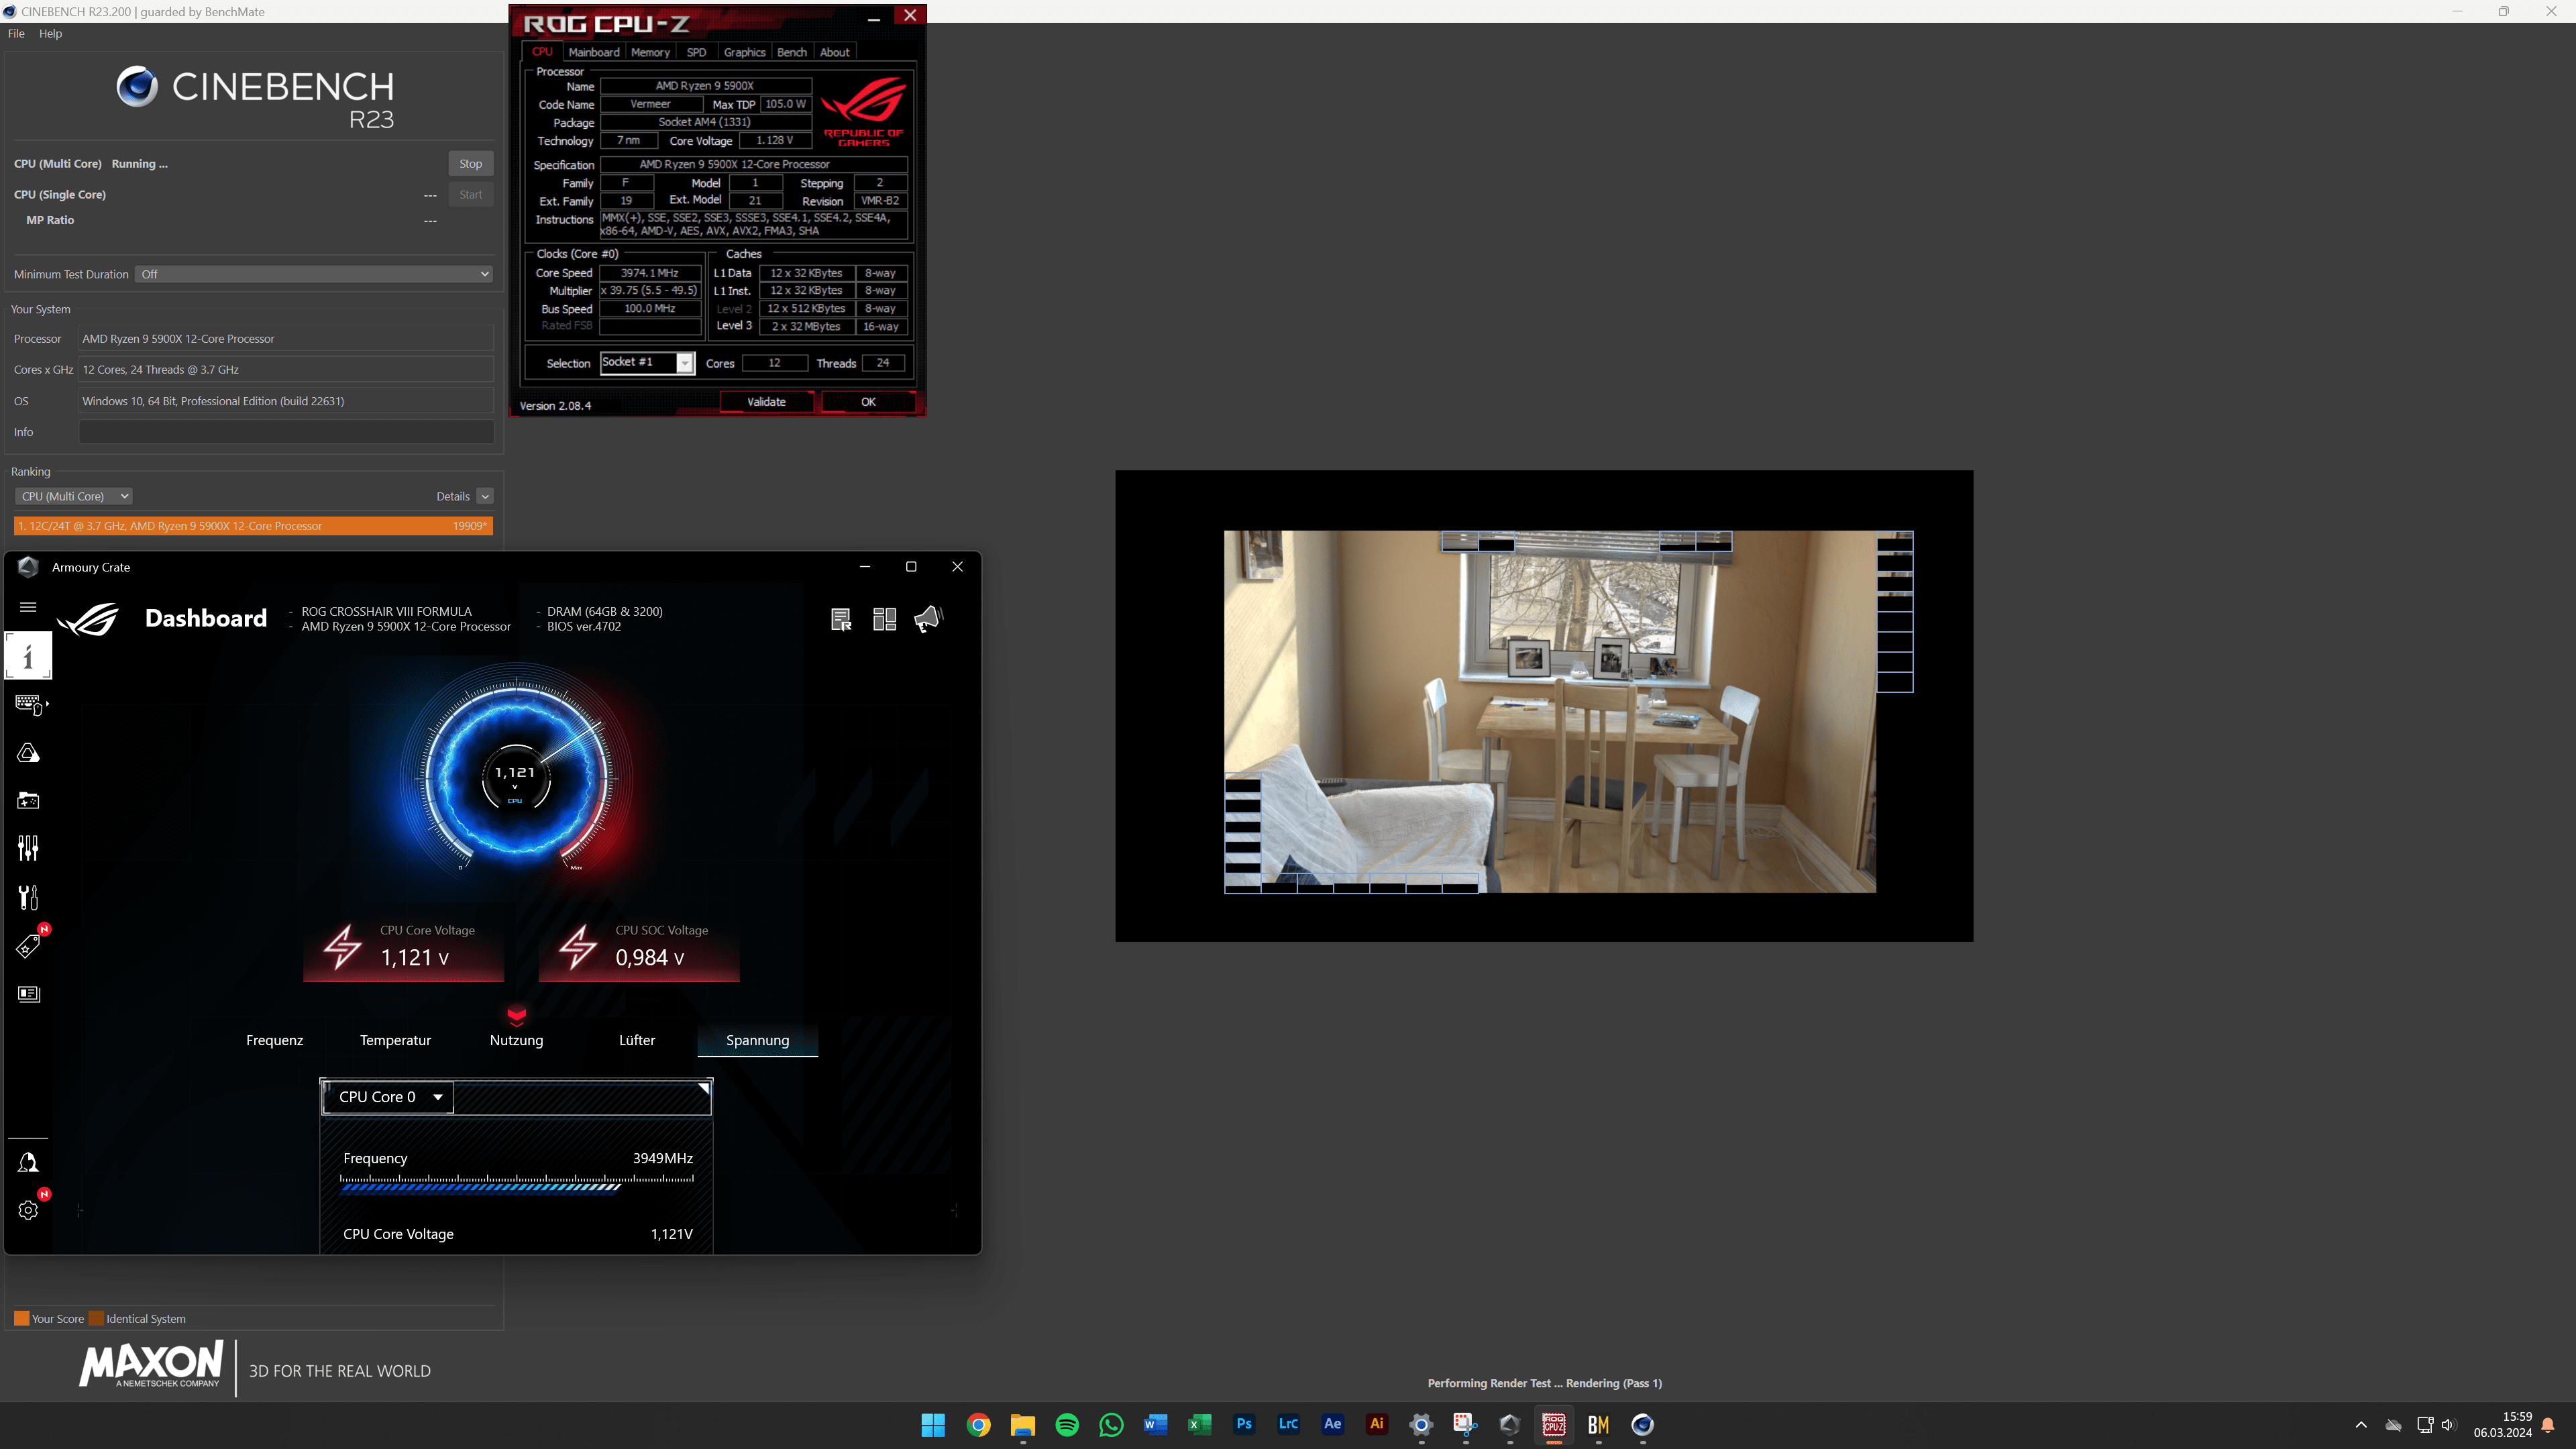
Task: Switch to Graphics tab in CPU-Z
Action: click(744, 52)
